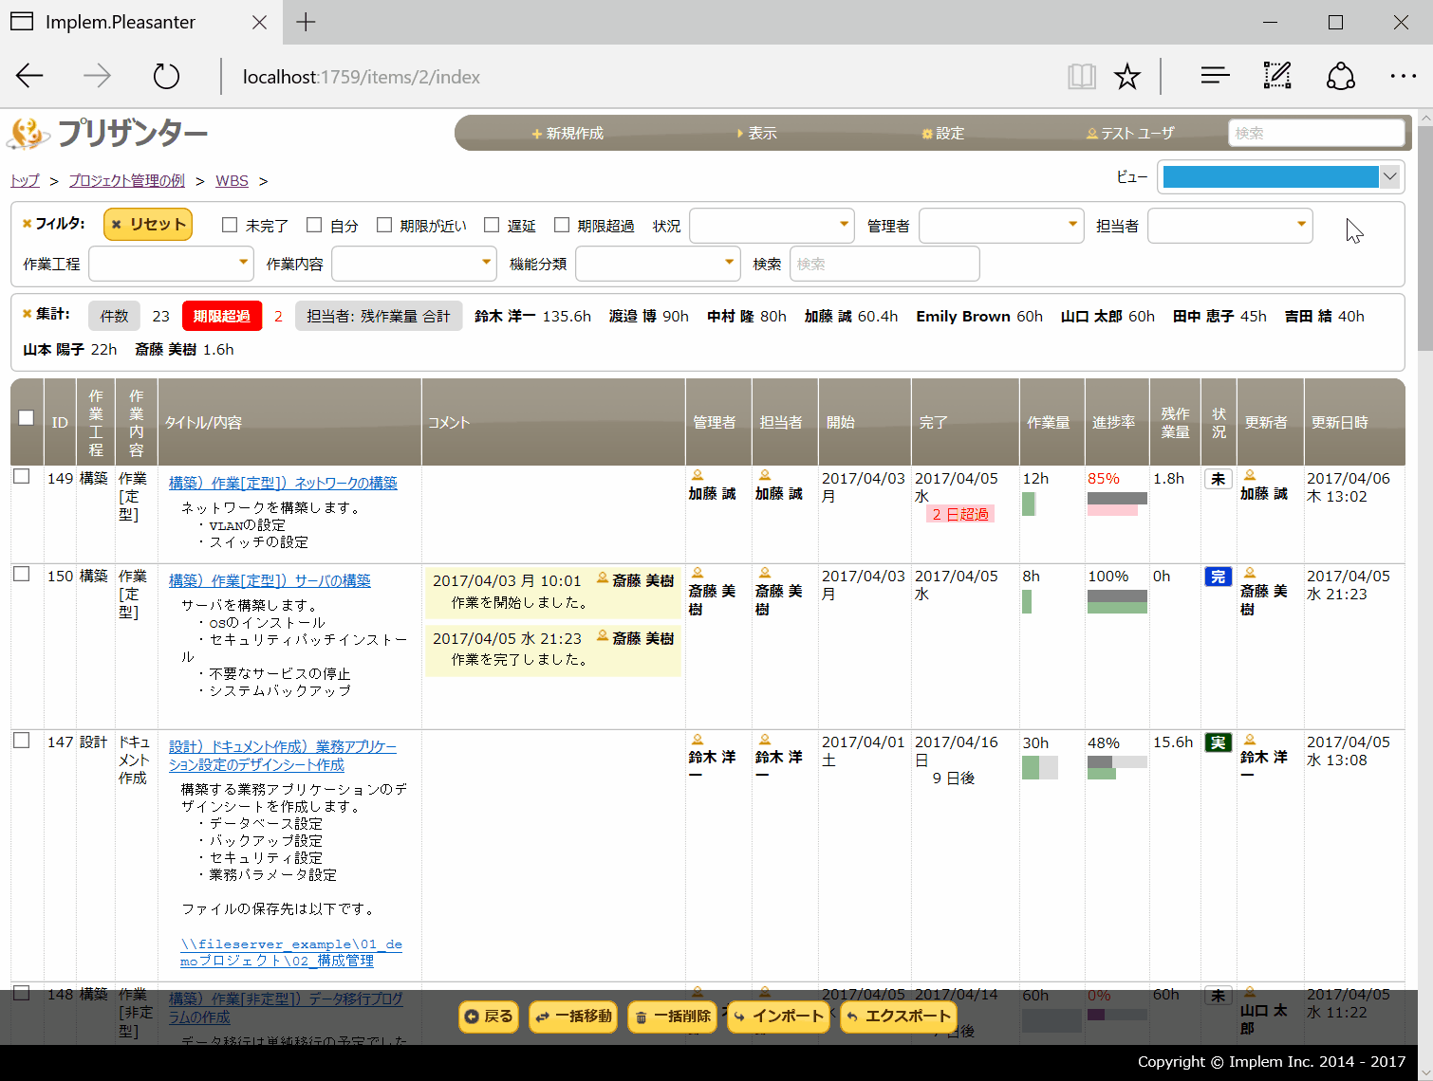Open テスト ユーザ account menu
Viewport: 1433px width, 1081px height.
click(x=1130, y=134)
